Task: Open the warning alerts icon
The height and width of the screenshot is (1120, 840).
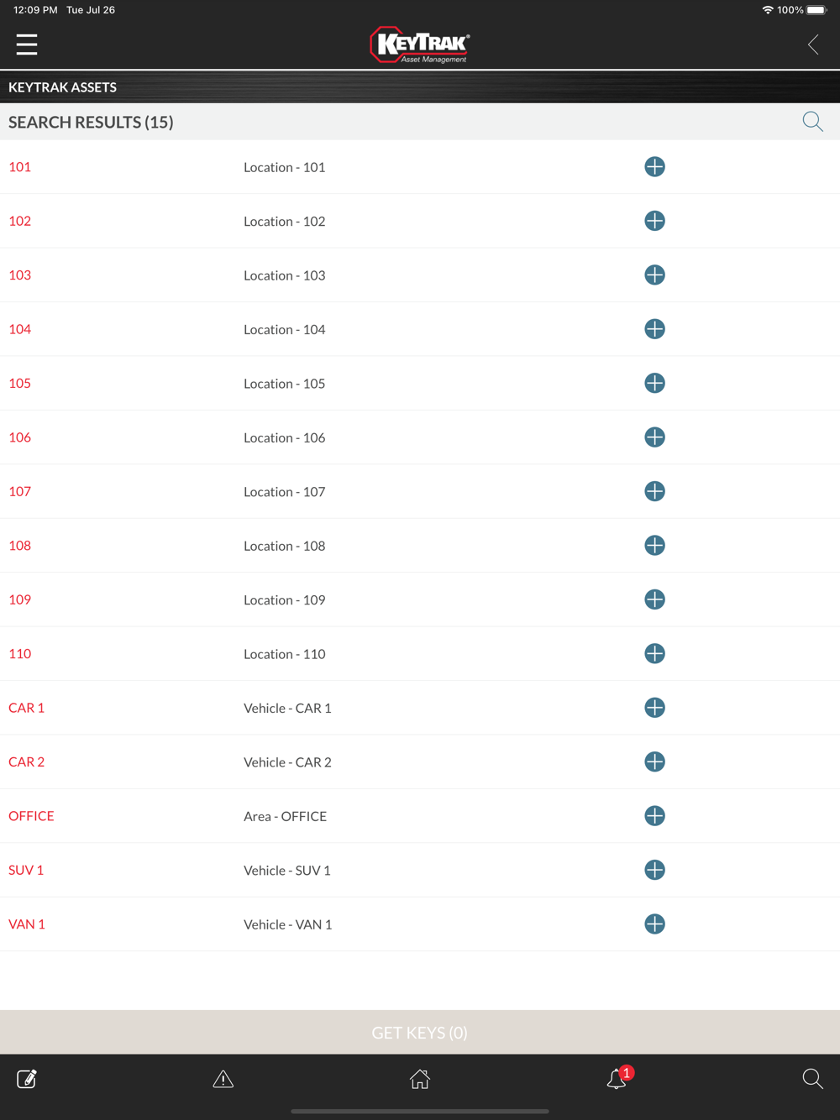Action: 223,1079
